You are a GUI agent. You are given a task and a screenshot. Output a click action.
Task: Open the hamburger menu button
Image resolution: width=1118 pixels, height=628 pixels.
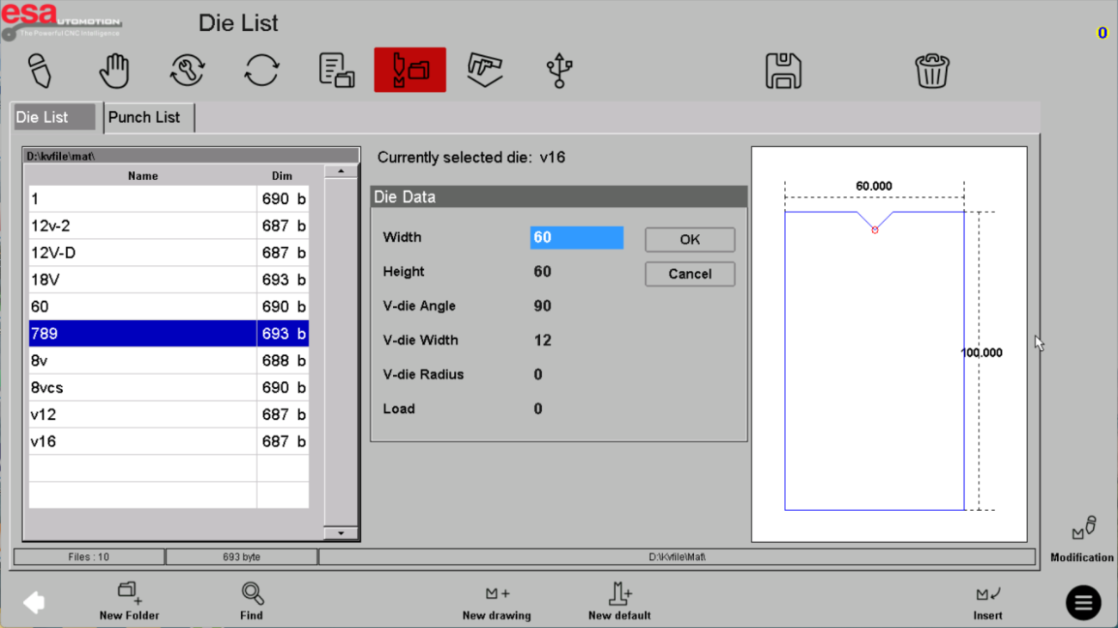[1083, 603]
